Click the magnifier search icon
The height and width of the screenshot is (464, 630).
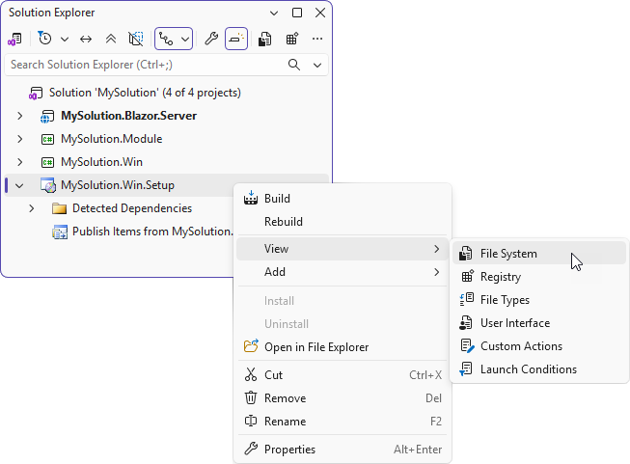(x=294, y=65)
